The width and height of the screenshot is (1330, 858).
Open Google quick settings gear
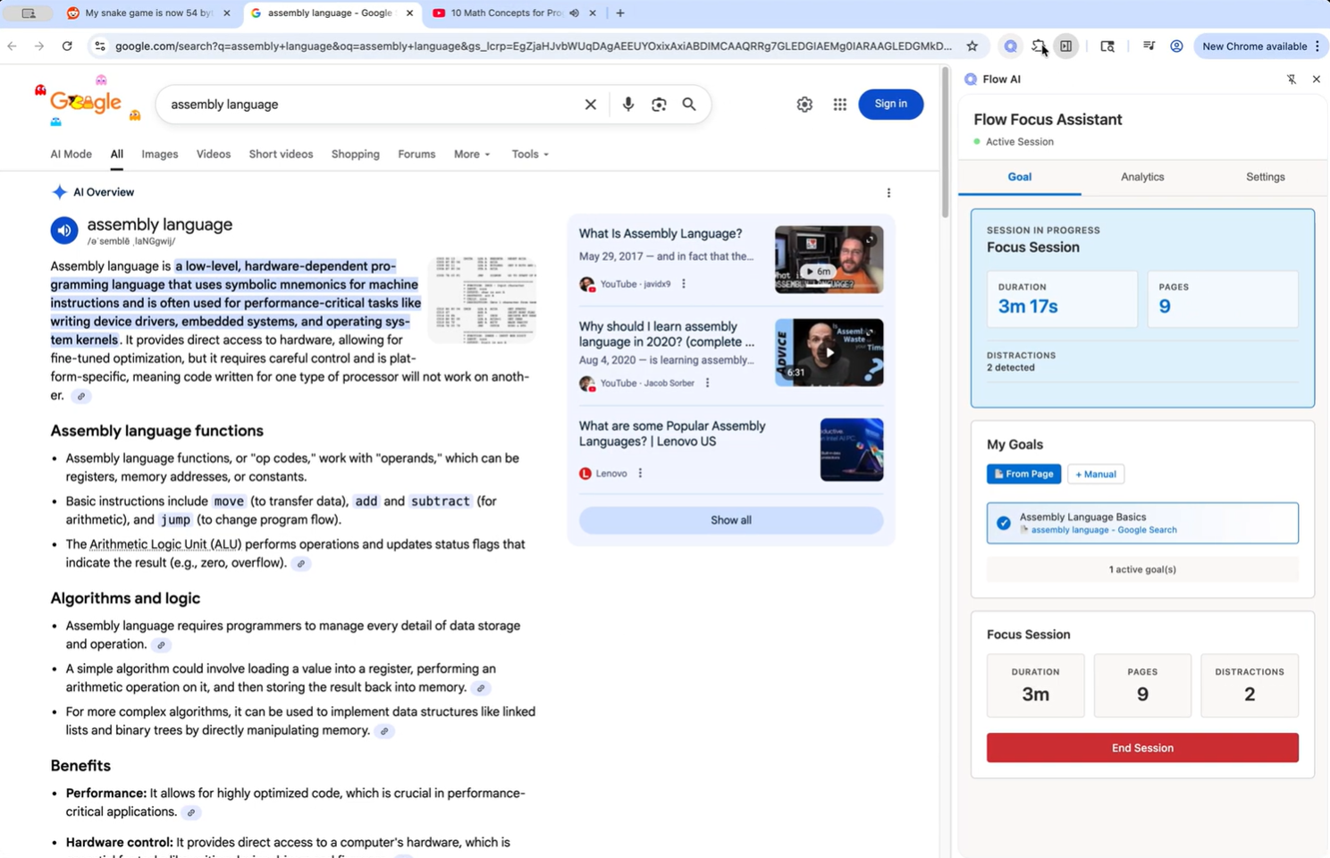point(804,105)
